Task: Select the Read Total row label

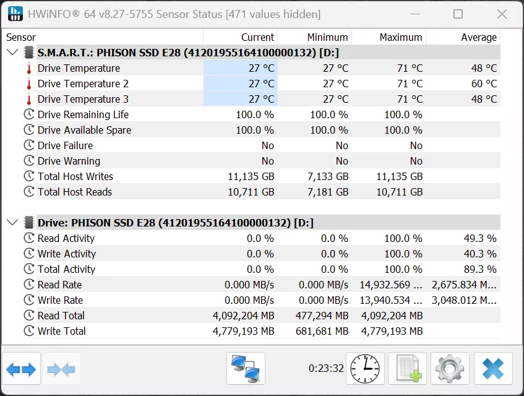Action: tap(61, 315)
